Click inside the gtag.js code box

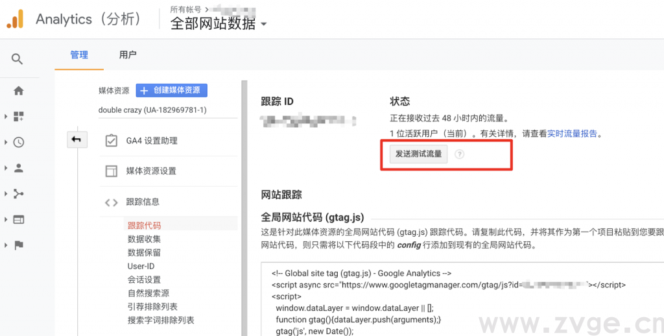(x=462, y=299)
